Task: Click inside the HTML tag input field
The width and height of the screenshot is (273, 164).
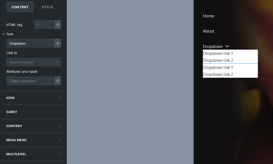Action: click(x=44, y=25)
